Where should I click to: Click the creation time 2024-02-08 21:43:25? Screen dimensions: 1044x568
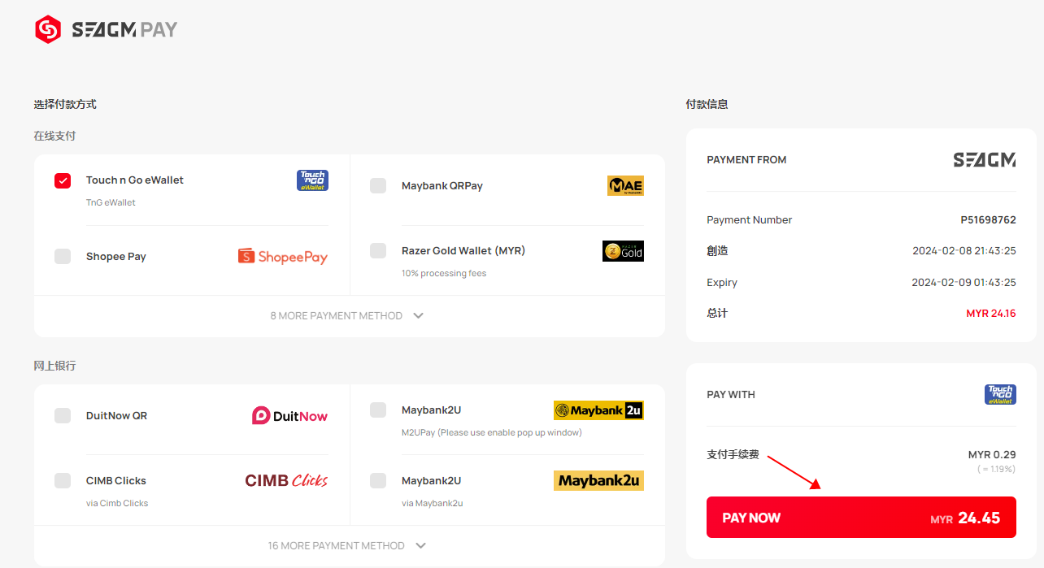(x=964, y=251)
